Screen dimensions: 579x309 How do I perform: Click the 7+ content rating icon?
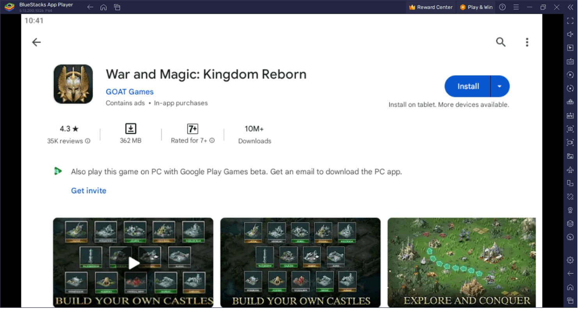pyautogui.click(x=192, y=129)
